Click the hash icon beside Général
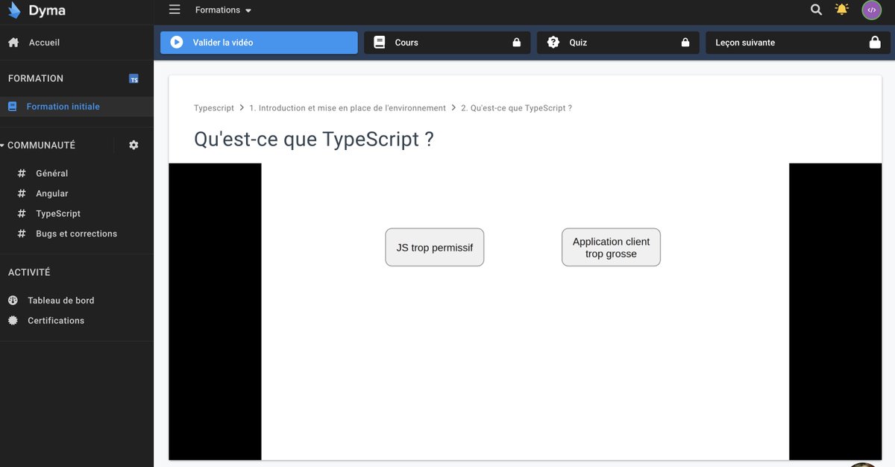This screenshot has width=895, height=467. coord(22,173)
